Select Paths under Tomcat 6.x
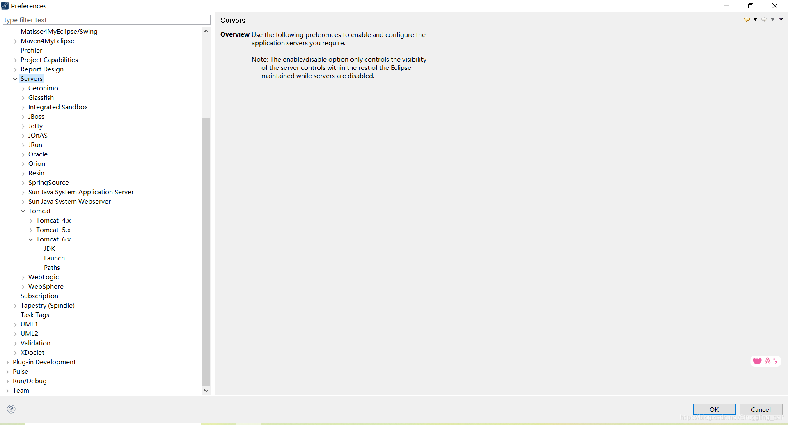Screen dimensions: 788x425 coord(52,268)
